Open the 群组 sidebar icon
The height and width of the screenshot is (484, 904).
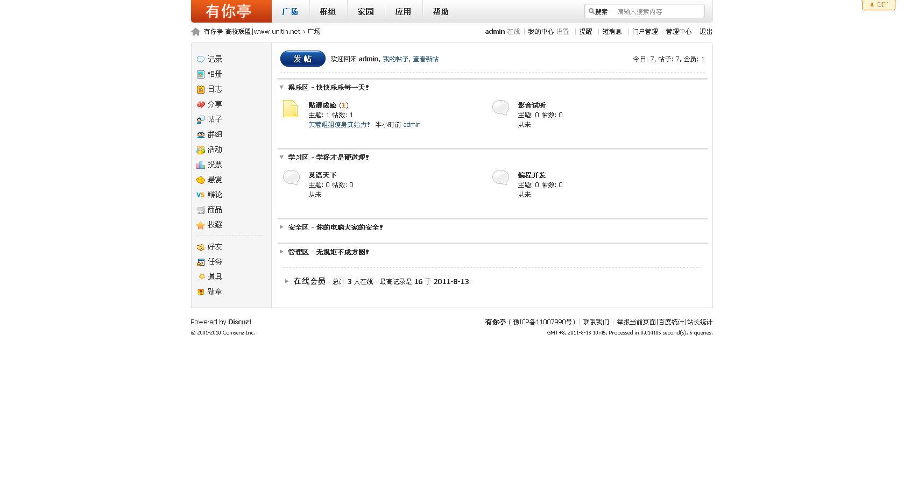201,134
